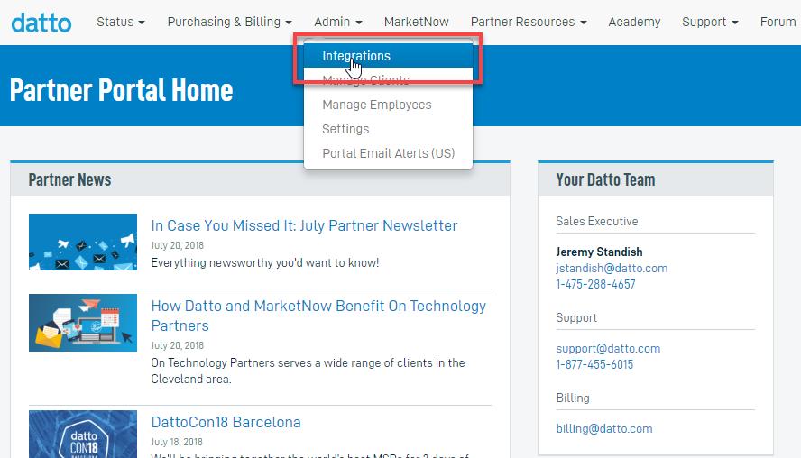Call sales number 1-475-288-4657
Image resolution: width=801 pixels, height=458 pixels.
(595, 284)
